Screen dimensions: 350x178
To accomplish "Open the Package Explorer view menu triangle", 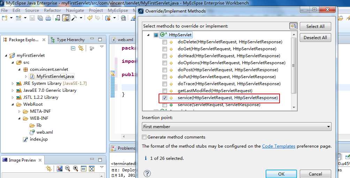I will click(x=102, y=47).
